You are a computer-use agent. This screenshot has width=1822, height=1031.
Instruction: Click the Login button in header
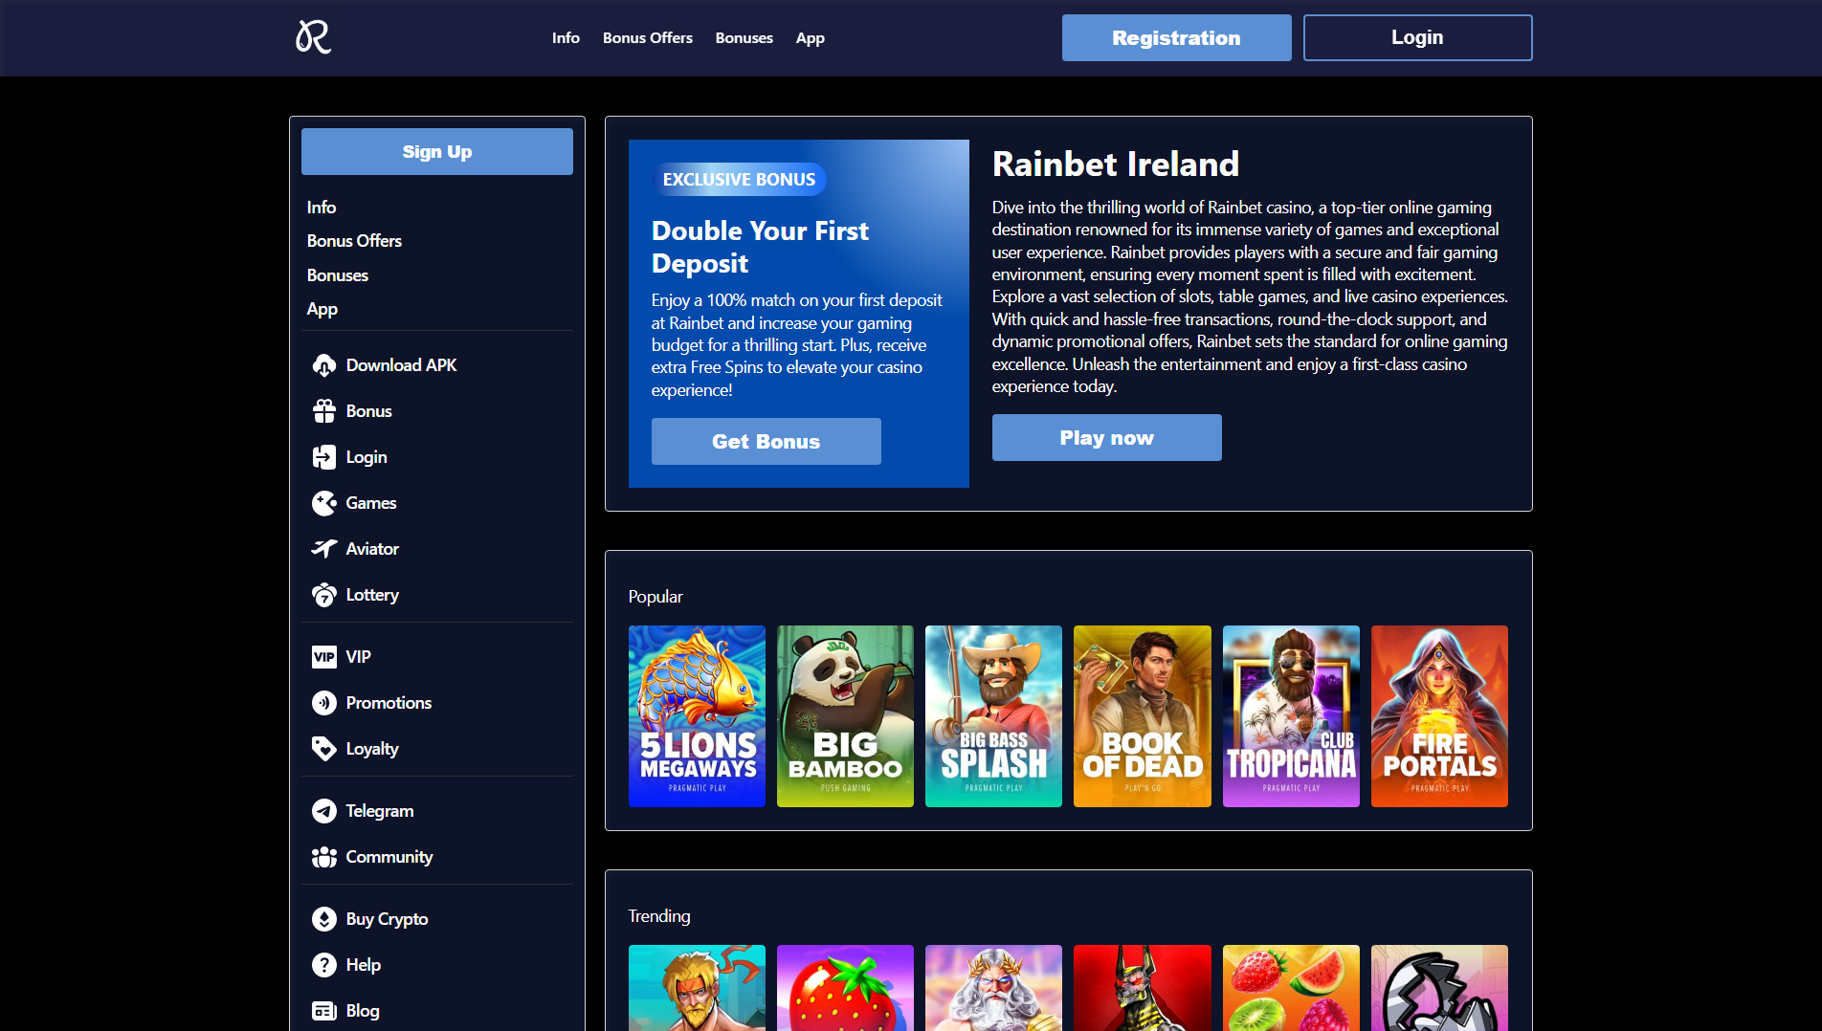[x=1418, y=38]
